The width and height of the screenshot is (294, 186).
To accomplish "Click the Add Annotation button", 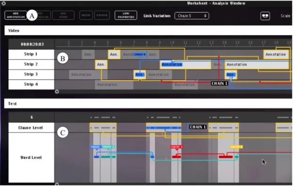I will point(16,15).
